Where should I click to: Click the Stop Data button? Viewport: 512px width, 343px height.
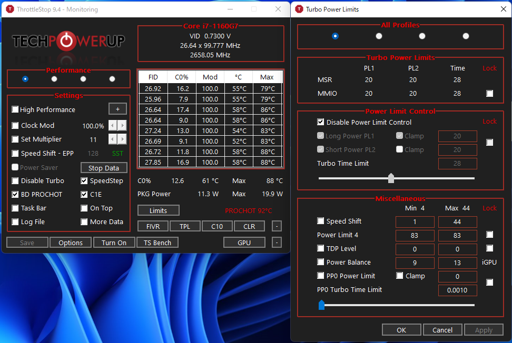coord(104,168)
